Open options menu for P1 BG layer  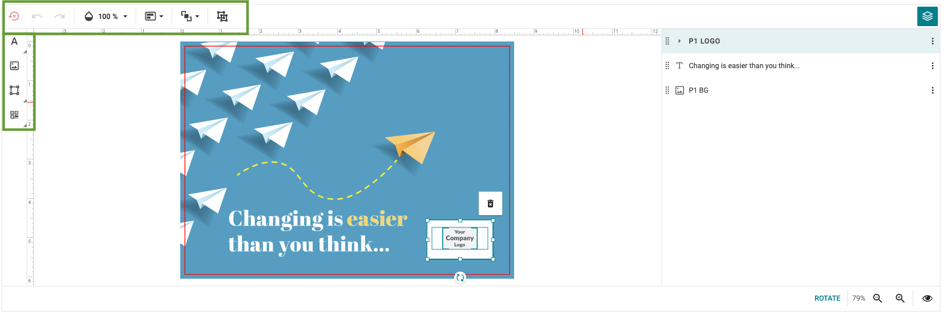pyautogui.click(x=932, y=90)
